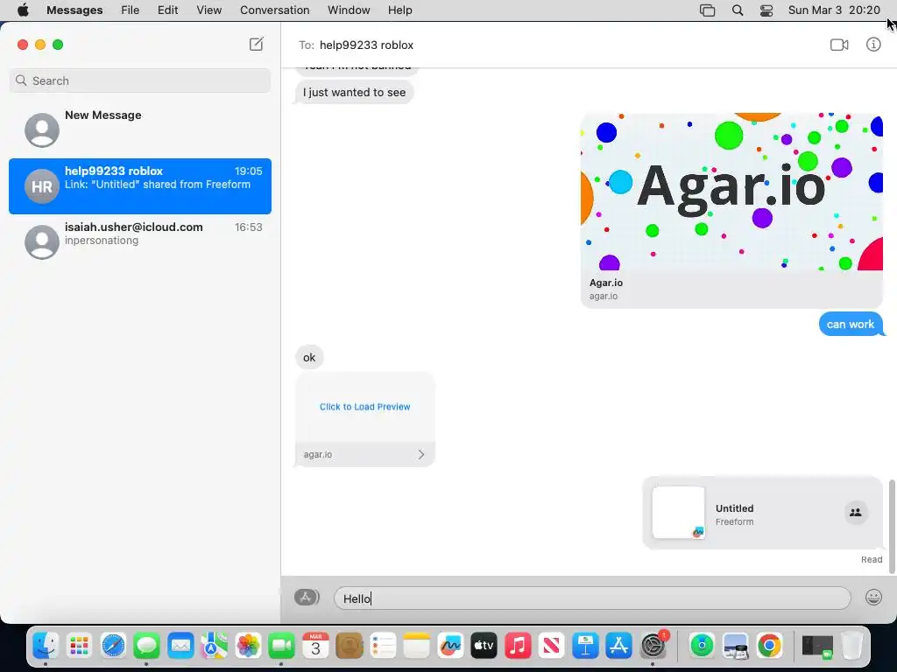
Task: Open FaceTime from the dock
Action: [x=281, y=646]
